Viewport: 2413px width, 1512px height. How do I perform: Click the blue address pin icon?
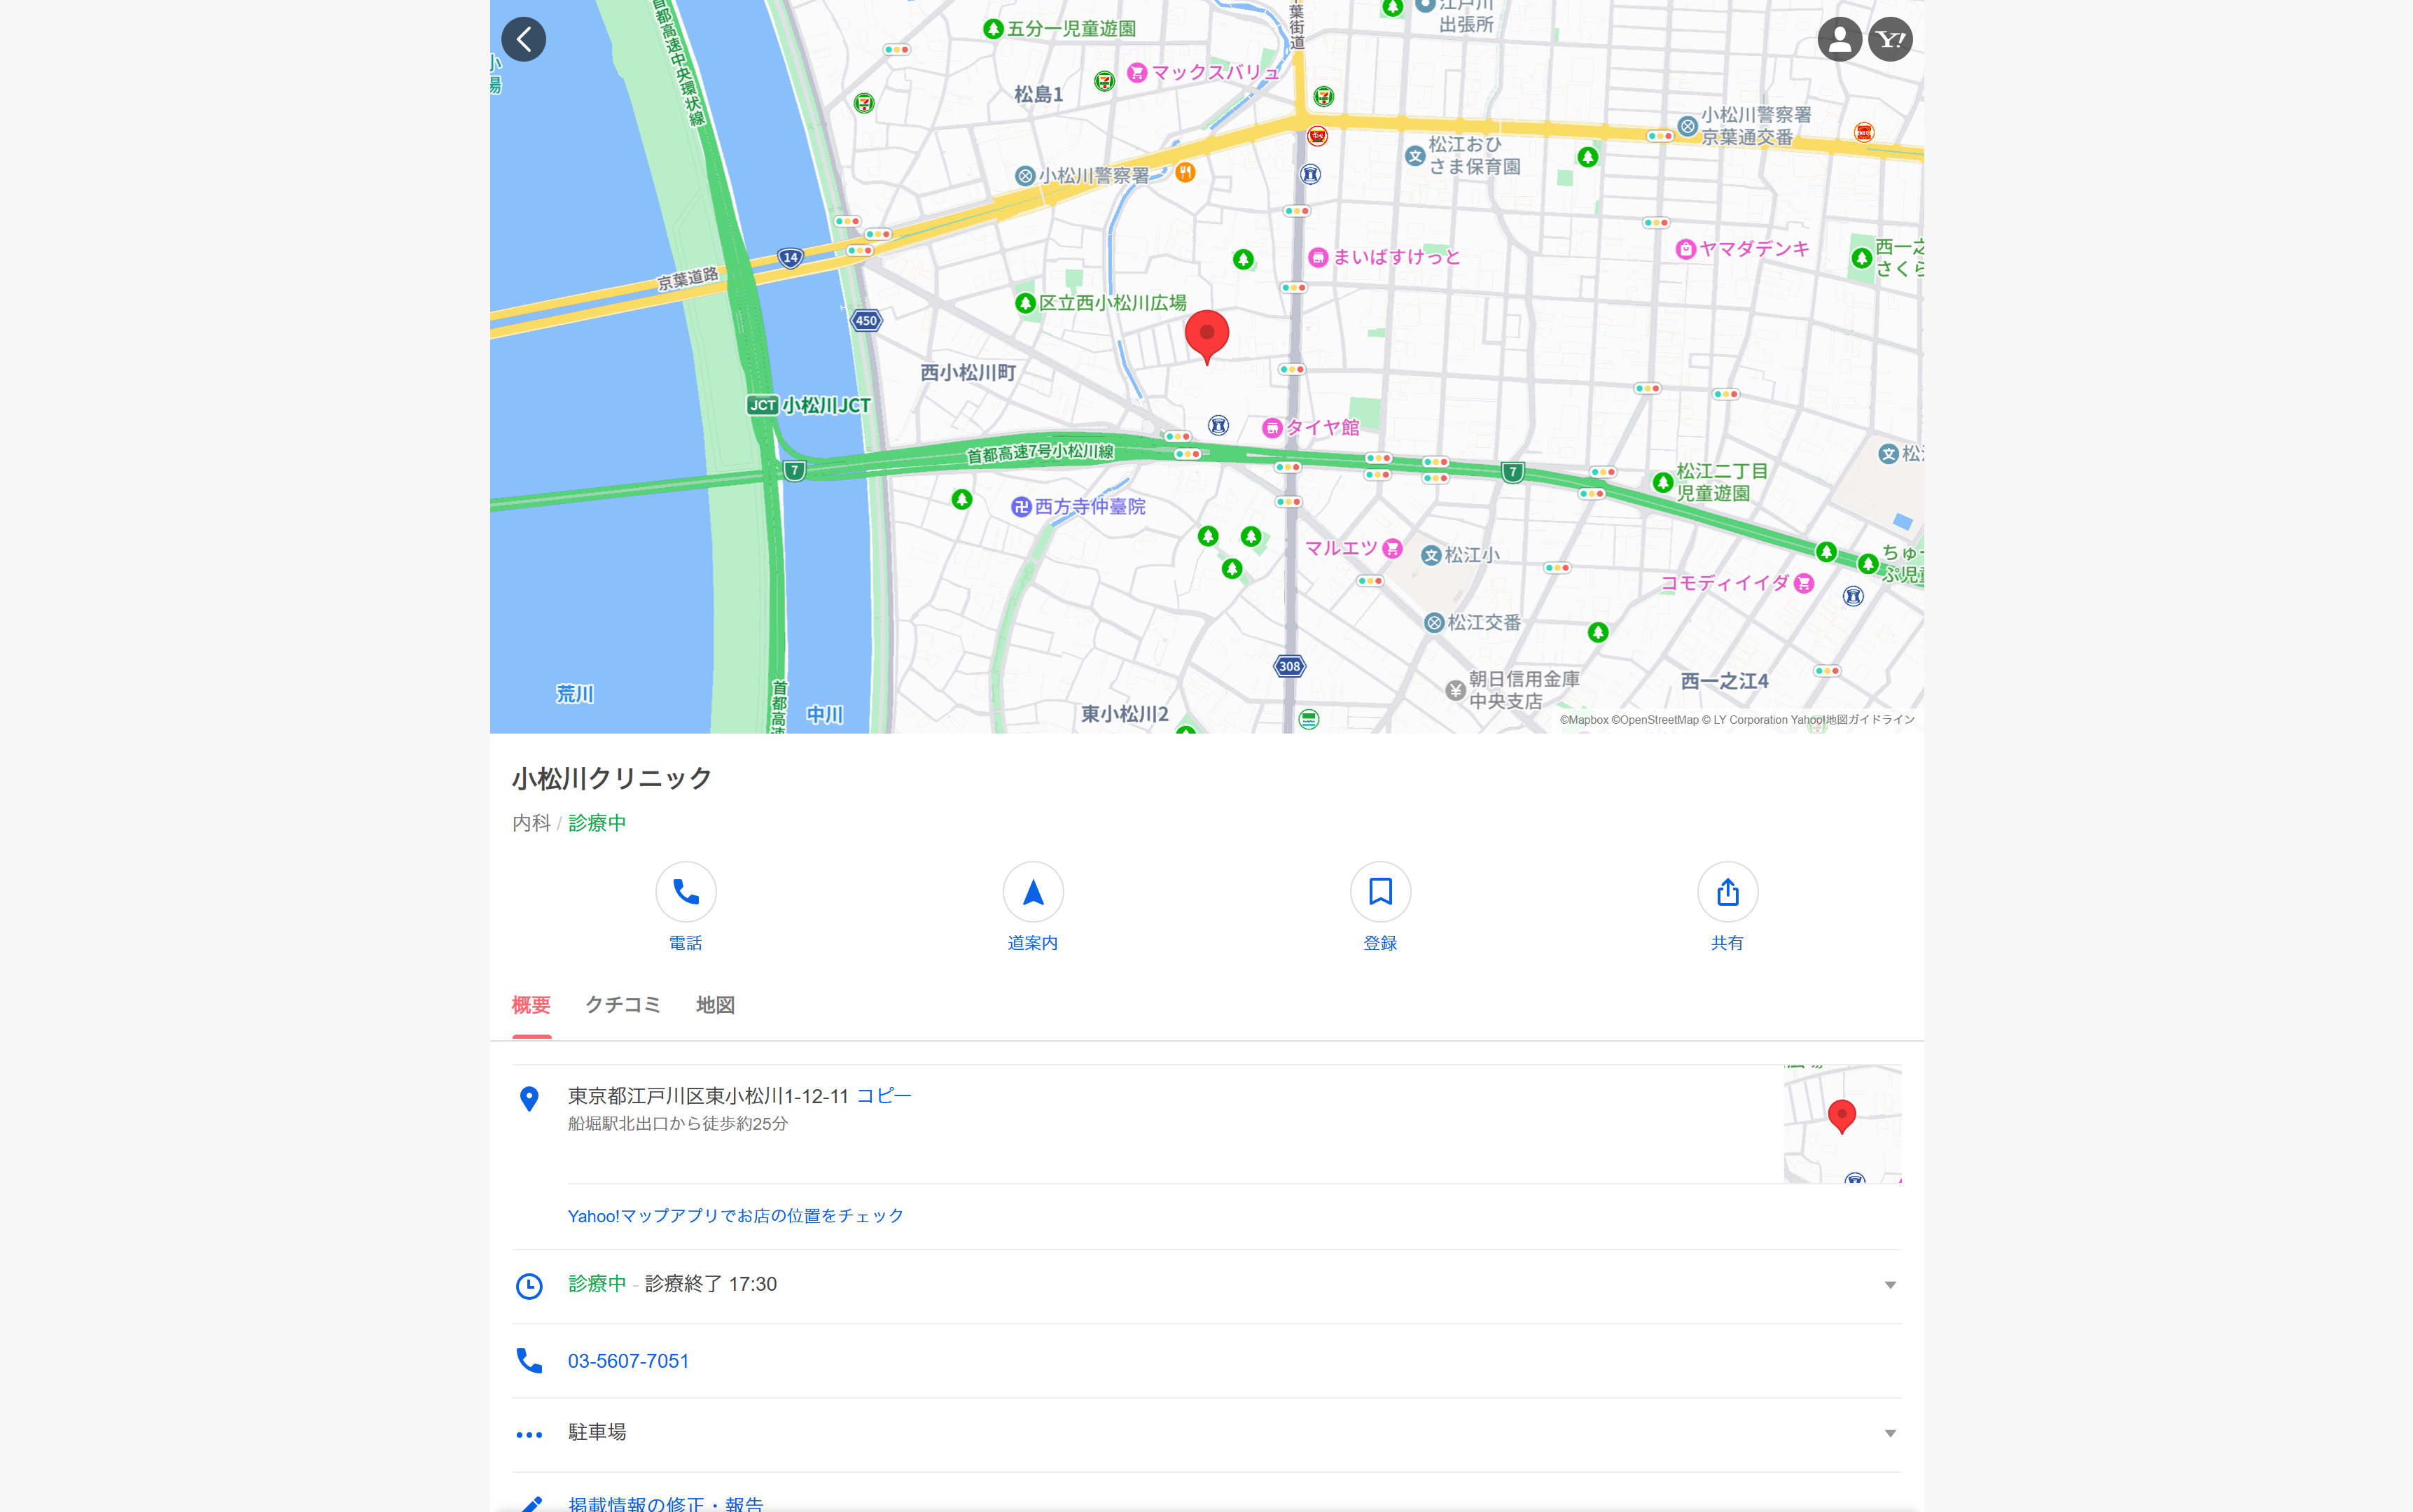[529, 1099]
